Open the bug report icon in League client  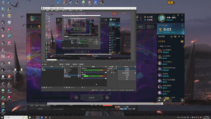coord(183,100)
